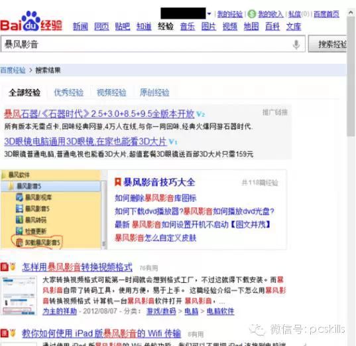Screen dimensions: 356x346
Task: Click the page vertical scrollbar thumb
Action: 351,77
